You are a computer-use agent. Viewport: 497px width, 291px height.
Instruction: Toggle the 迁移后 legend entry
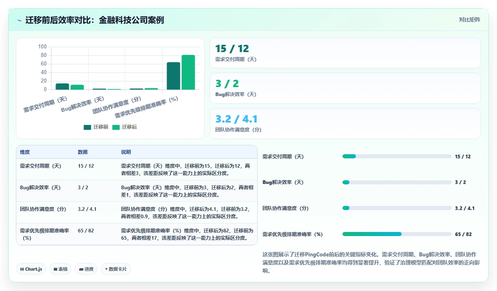(124, 127)
